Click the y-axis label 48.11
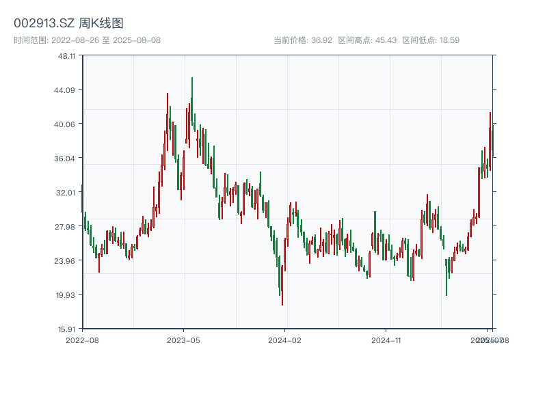This screenshot has width=547, height=410. [x=66, y=56]
